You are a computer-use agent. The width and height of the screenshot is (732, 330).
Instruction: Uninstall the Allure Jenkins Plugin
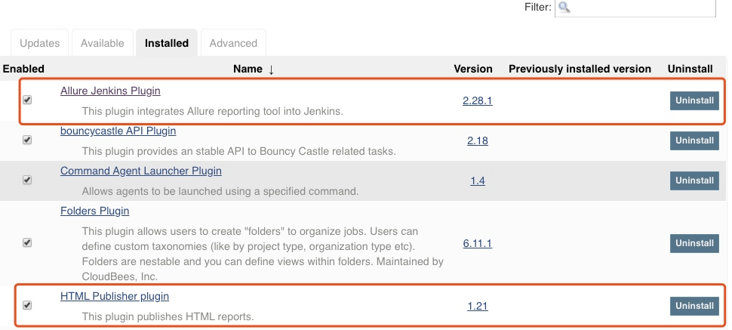694,100
